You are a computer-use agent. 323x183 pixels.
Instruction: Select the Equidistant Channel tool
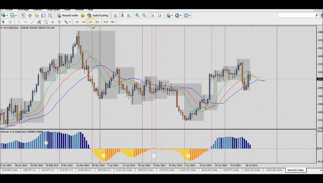tap(39, 22)
